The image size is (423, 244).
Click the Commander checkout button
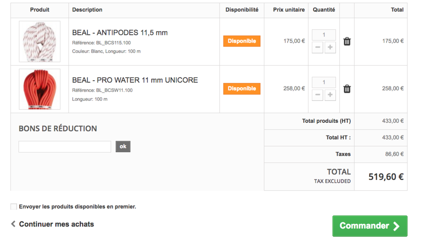[x=370, y=226]
